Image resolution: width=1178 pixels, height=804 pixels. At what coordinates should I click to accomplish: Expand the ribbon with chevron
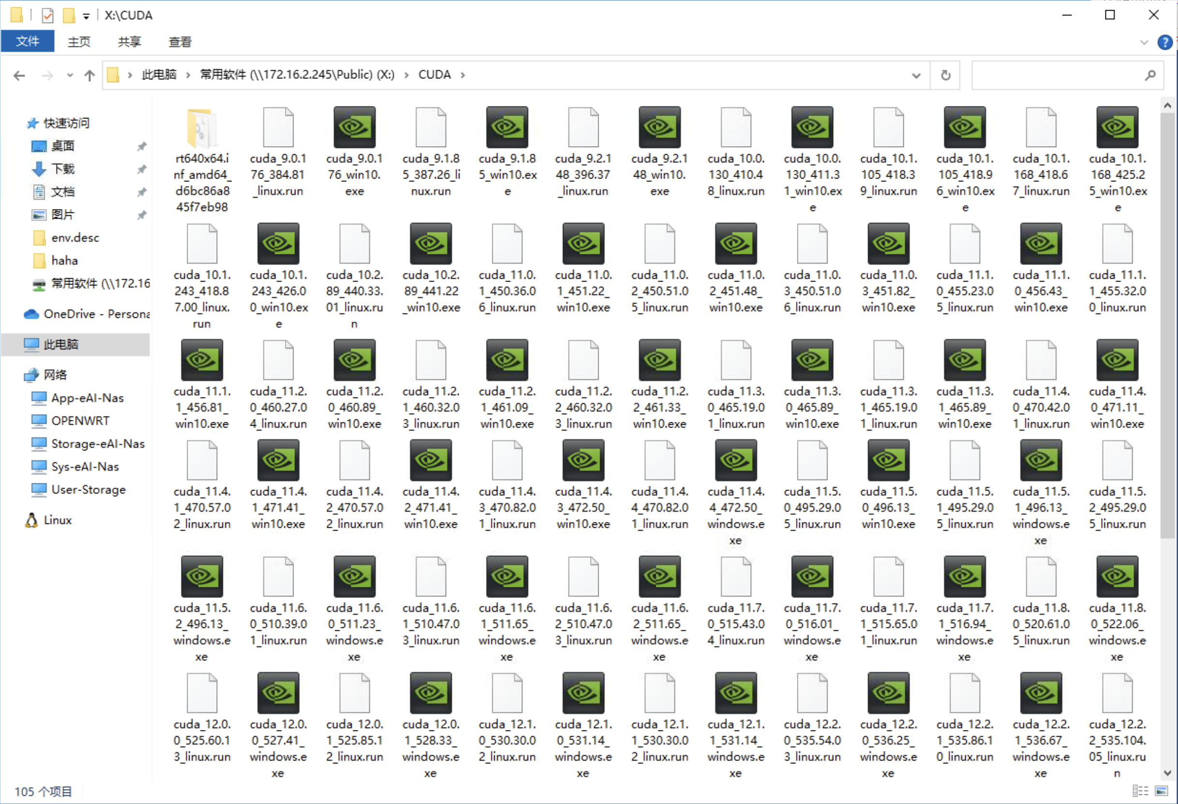tap(1144, 42)
